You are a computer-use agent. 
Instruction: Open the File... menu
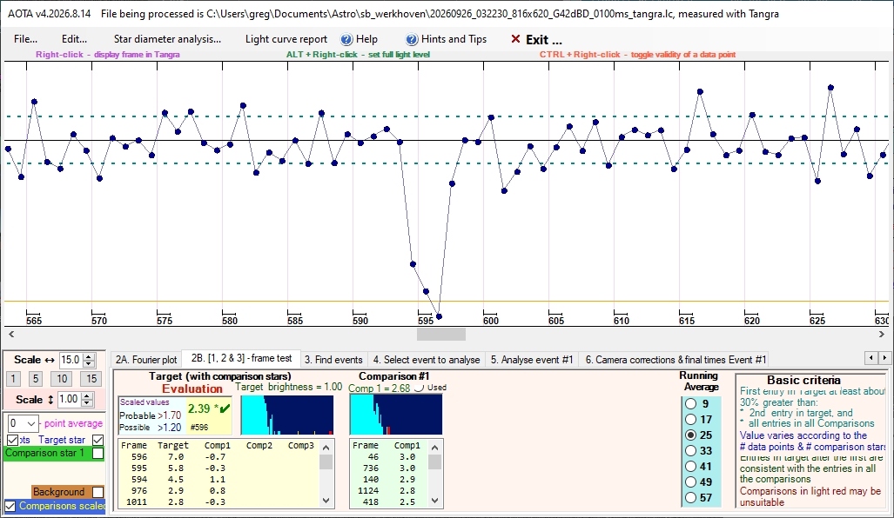click(x=25, y=39)
